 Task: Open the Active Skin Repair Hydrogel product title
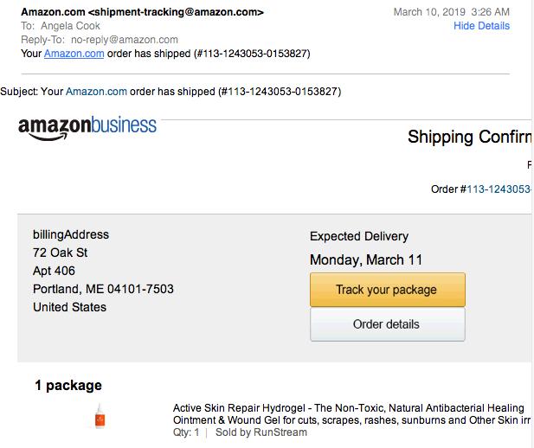[x=351, y=414]
